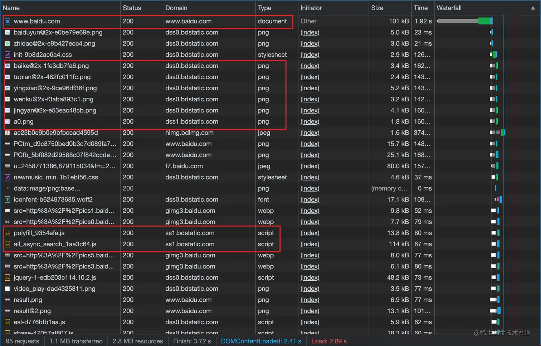541x346 pixels.
Task: Click the 95 requests status bar entry
Action: click(x=23, y=341)
